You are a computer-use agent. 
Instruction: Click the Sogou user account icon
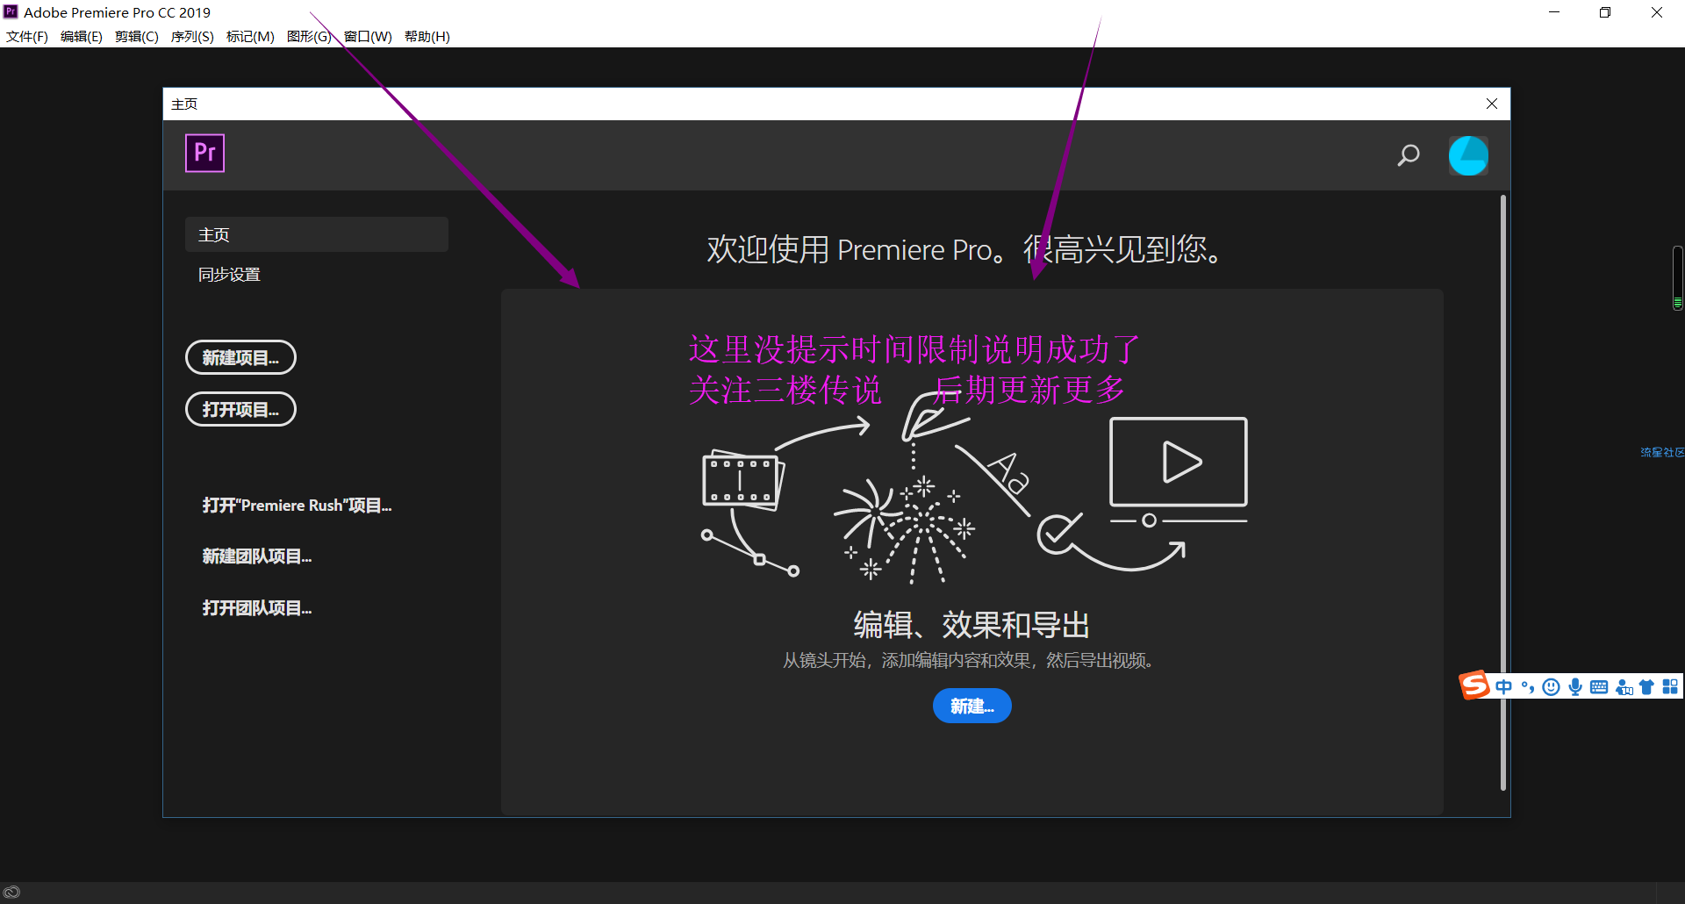coord(1624,686)
